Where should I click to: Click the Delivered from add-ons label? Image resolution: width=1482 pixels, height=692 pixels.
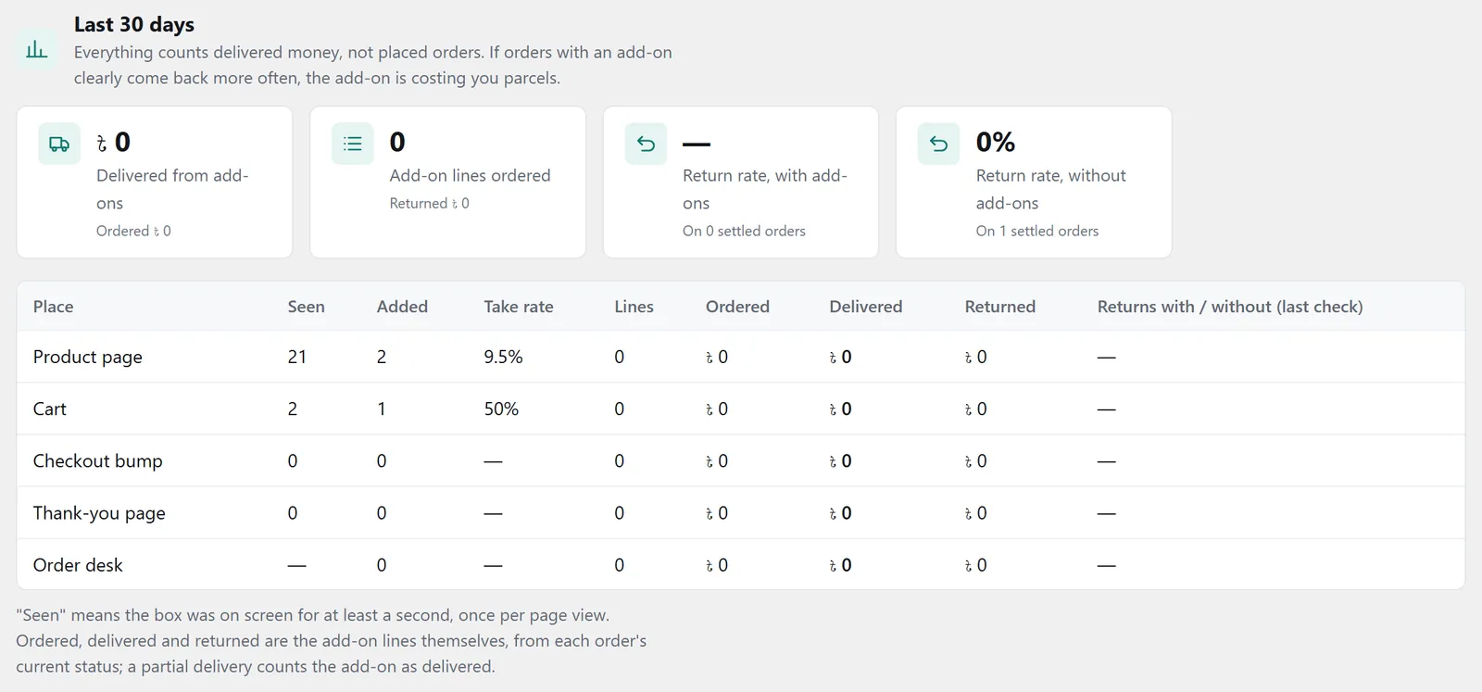172,189
